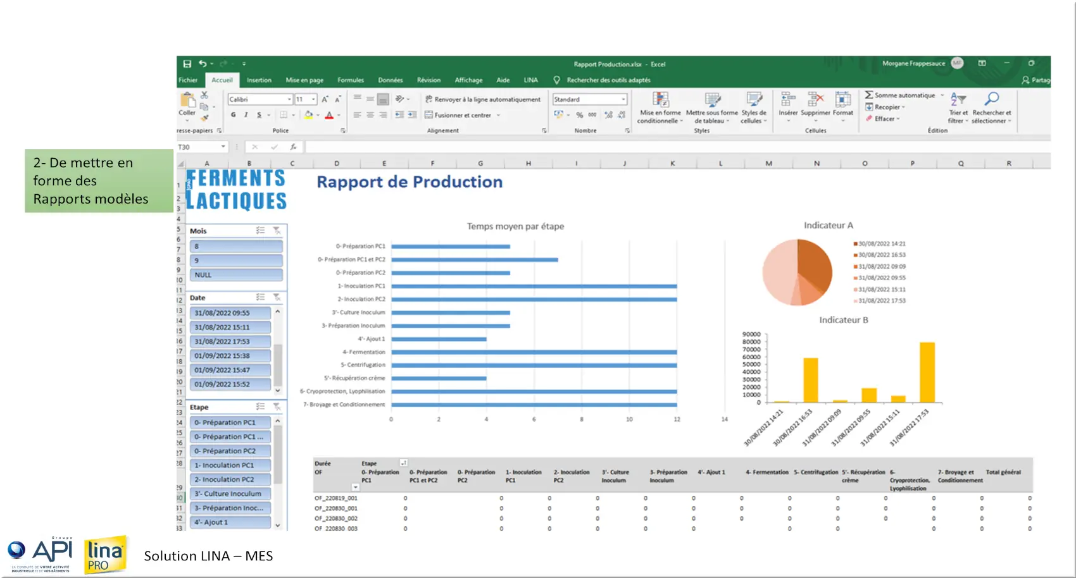The image size is (1076, 578).
Task: Toggle multi-select in the Etape slicer
Action: click(x=260, y=407)
